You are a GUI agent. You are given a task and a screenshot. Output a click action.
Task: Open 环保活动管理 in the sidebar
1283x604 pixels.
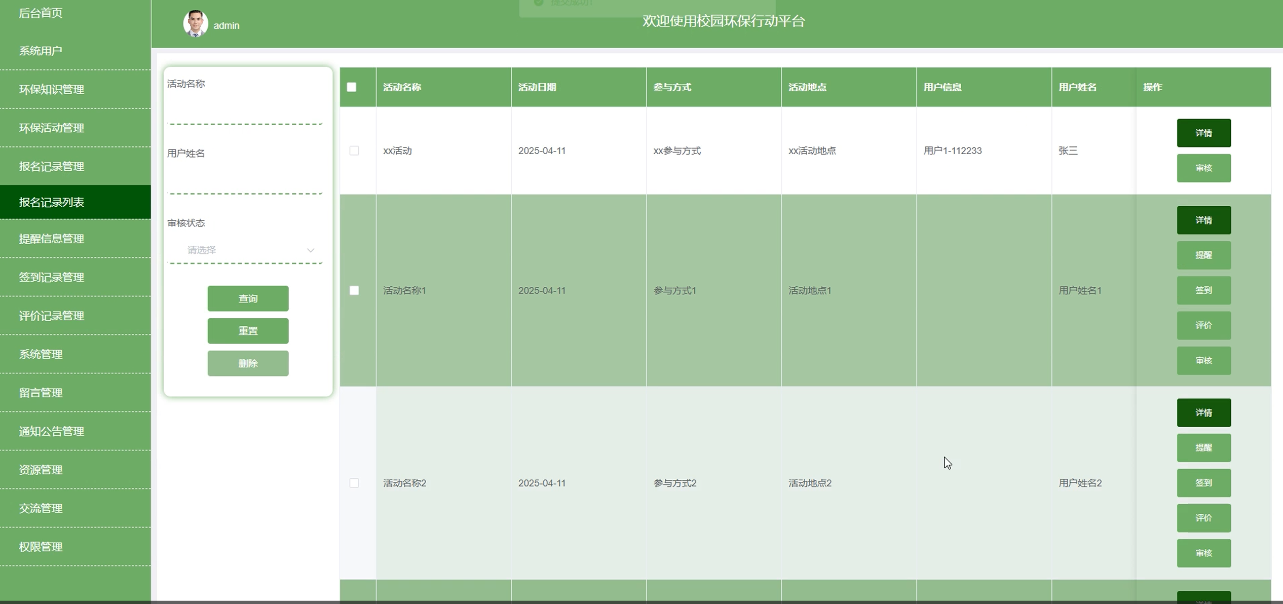point(52,128)
